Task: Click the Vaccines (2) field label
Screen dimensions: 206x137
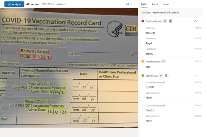Action: click(x=152, y=76)
